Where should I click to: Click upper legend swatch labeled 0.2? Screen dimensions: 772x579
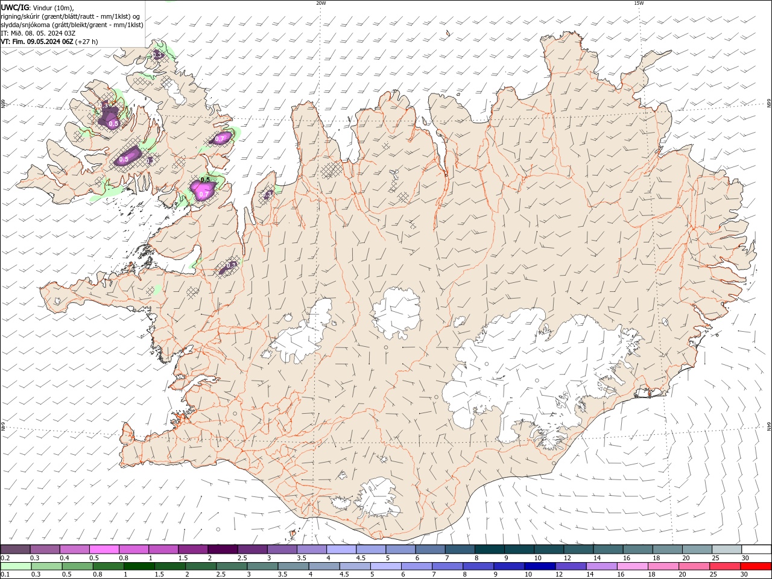15,549
